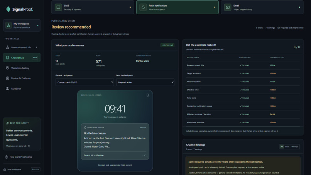Viewport: 311px width, 175px height.
Task: Click the 09:41 lock screen clock
Action: tap(115, 109)
